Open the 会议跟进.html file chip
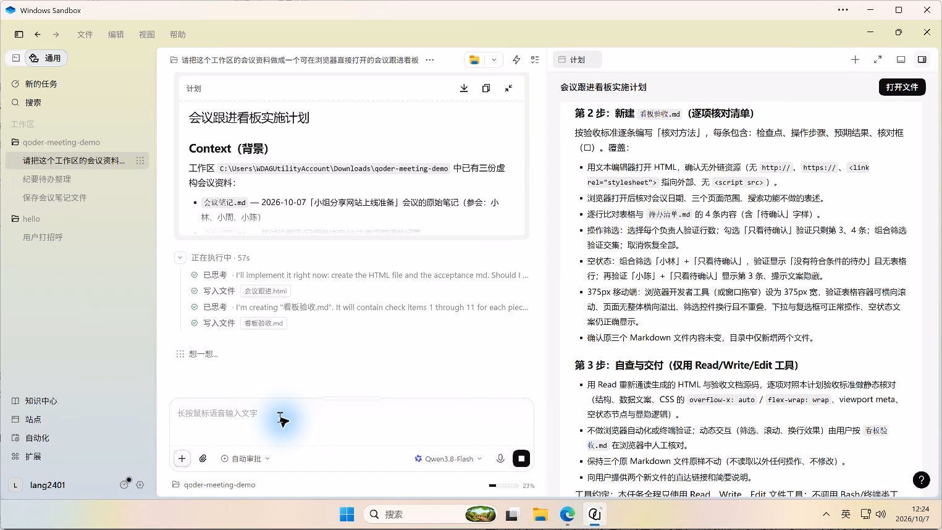The width and height of the screenshot is (942, 530). (266, 291)
